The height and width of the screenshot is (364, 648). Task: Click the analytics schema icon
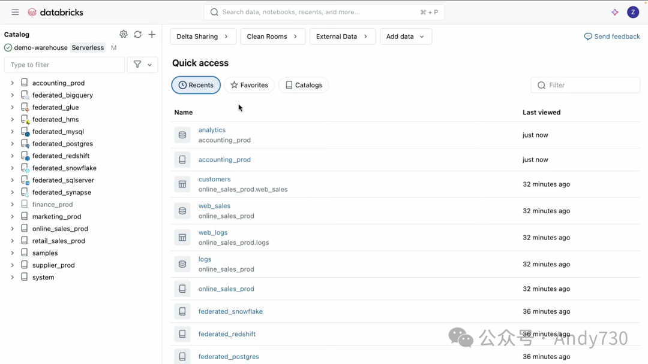(182, 135)
